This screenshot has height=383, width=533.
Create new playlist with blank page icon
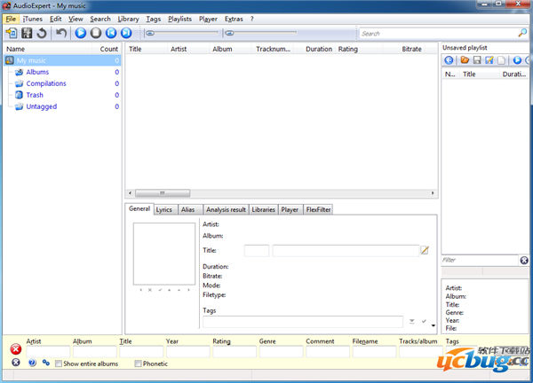click(x=501, y=60)
